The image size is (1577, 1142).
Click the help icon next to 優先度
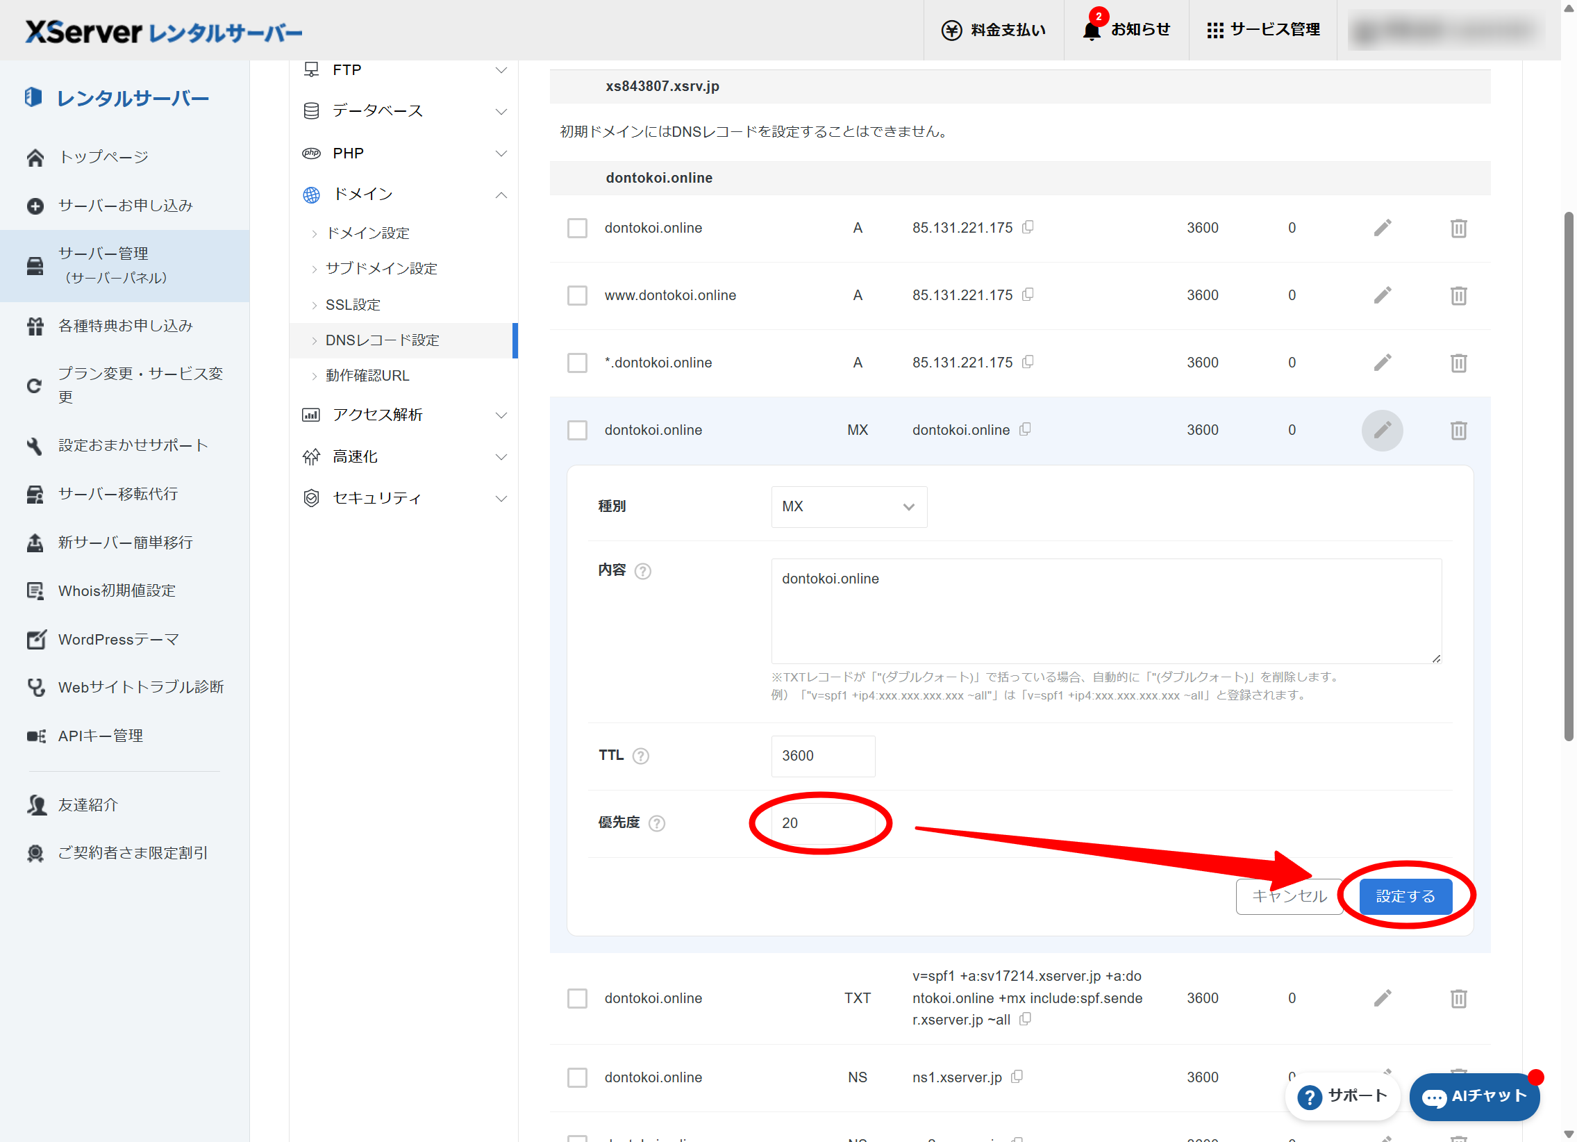coord(656,823)
